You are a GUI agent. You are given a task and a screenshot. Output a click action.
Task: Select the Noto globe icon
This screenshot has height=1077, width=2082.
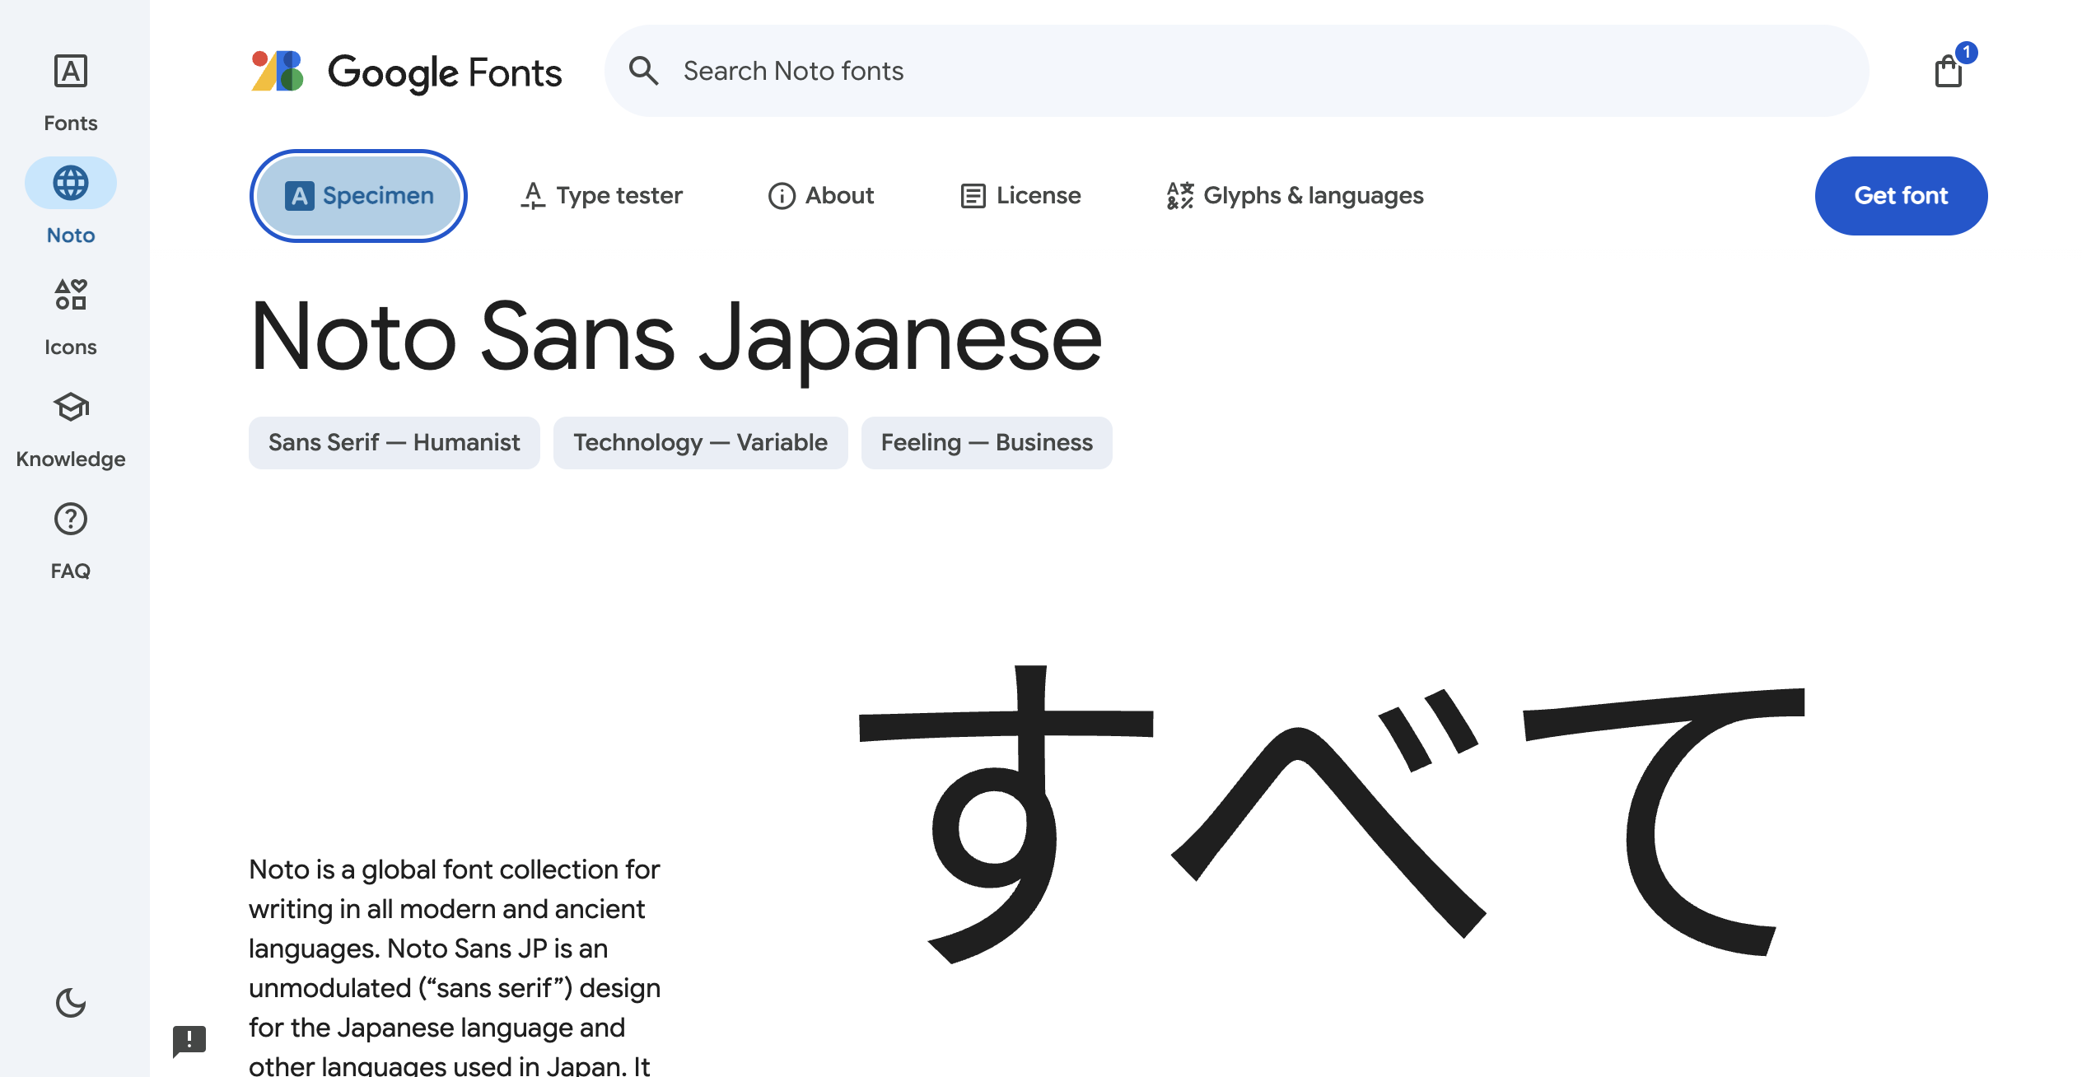click(x=71, y=183)
